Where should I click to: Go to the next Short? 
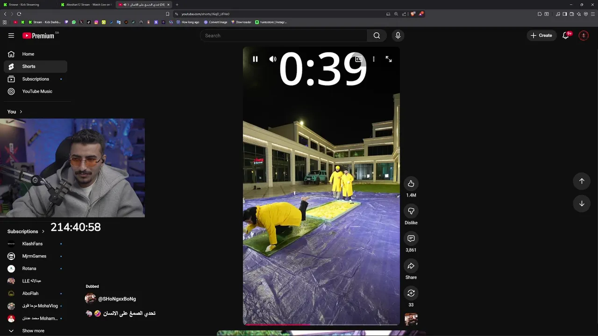582,203
